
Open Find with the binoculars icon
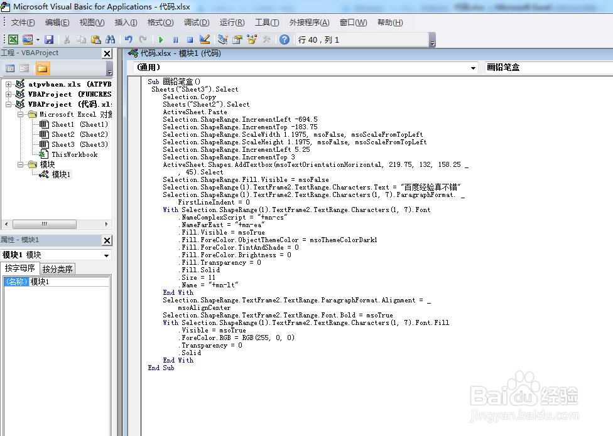pos(111,40)
